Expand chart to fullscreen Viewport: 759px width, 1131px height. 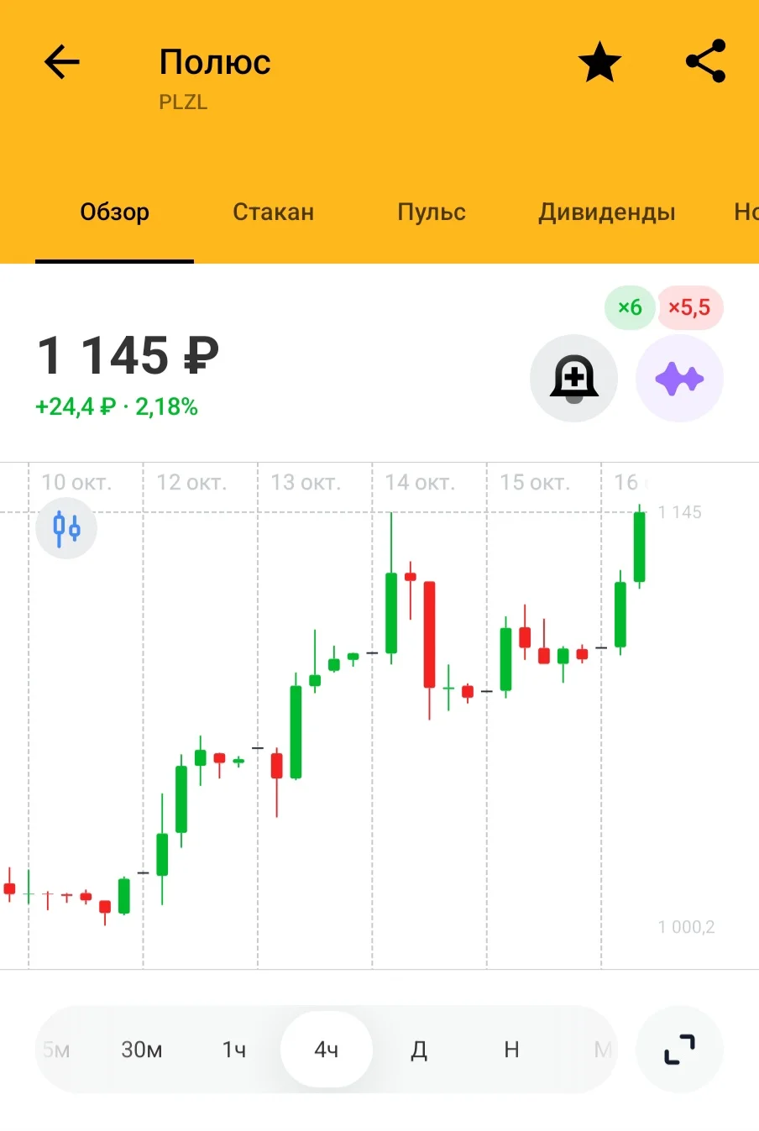[679, 1049]
